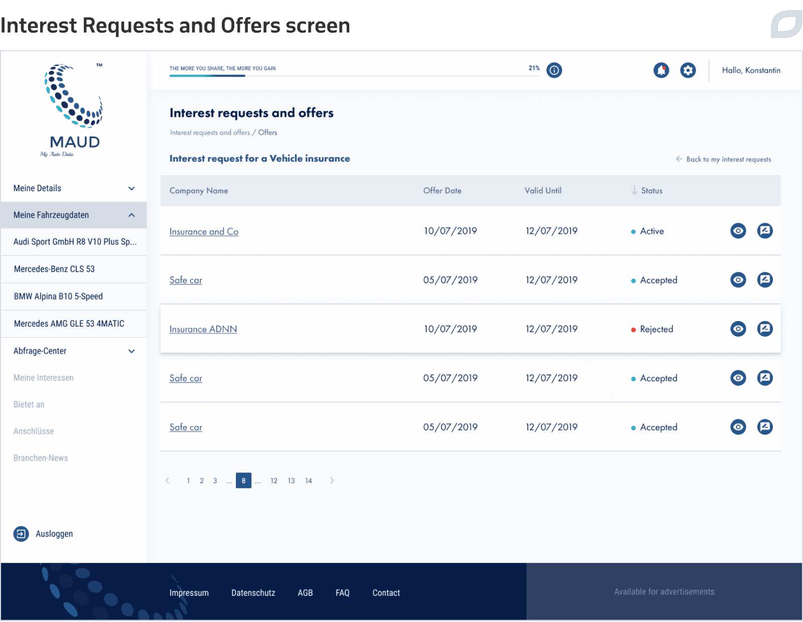Click 'Hallo, Konstantin' user greeting

pos(751,70)
